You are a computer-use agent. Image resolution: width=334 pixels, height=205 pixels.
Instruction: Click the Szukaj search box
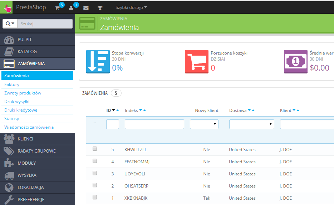pyautogui.click(x=45, y=24)
